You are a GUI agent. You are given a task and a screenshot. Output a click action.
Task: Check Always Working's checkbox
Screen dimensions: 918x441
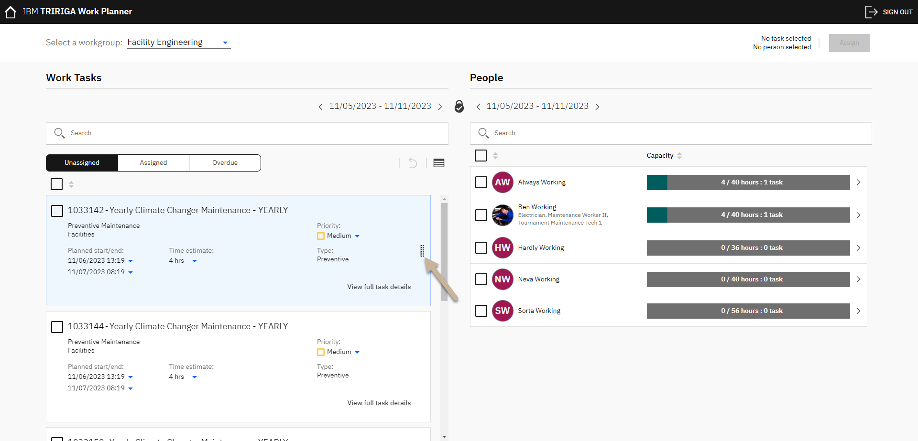481,183
